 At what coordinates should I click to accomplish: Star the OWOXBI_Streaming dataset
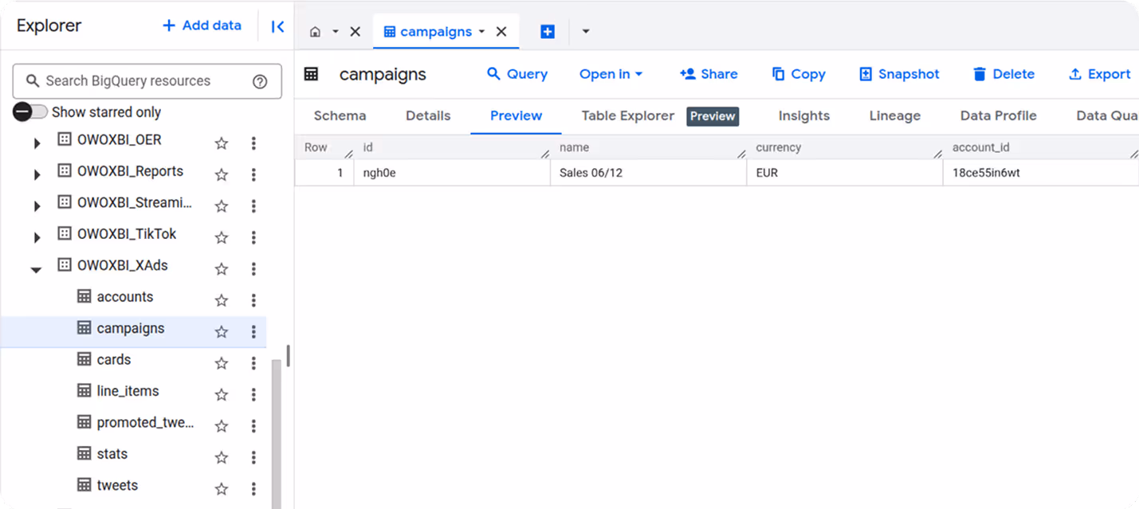pos(222,206)
